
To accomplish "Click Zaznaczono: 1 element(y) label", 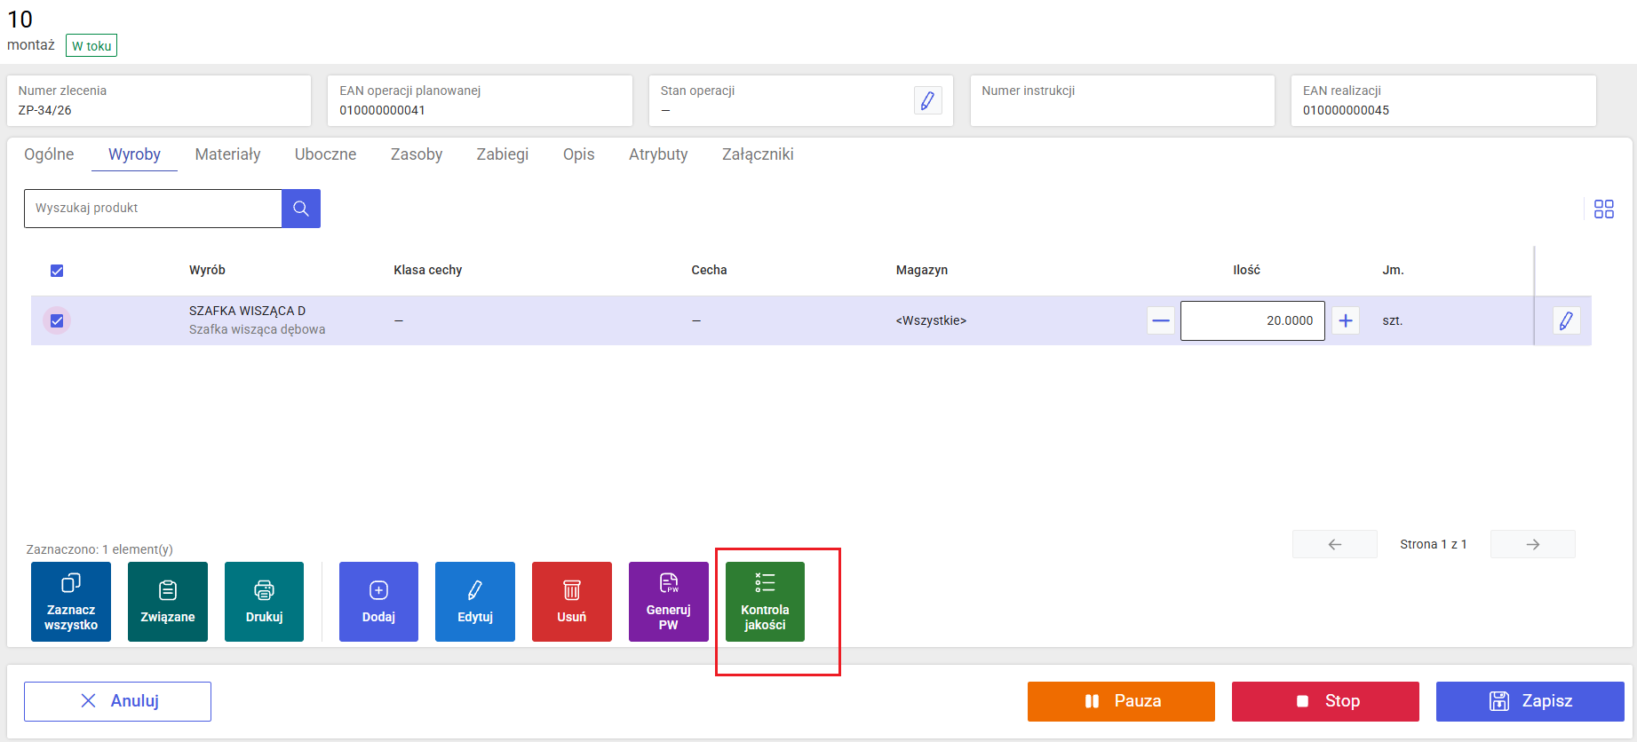I will (99, 549).
